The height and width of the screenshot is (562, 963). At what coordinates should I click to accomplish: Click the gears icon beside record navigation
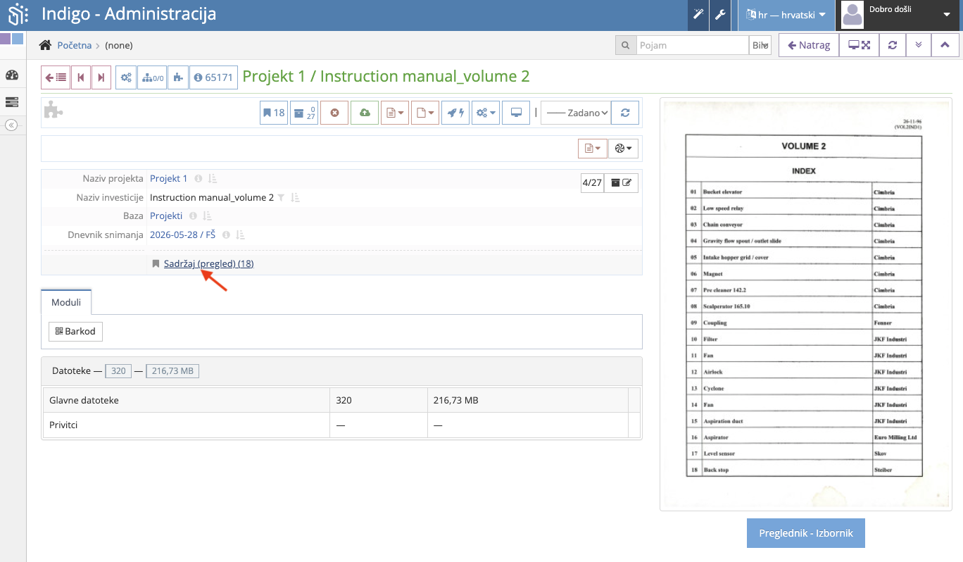[x=126, y=77]
